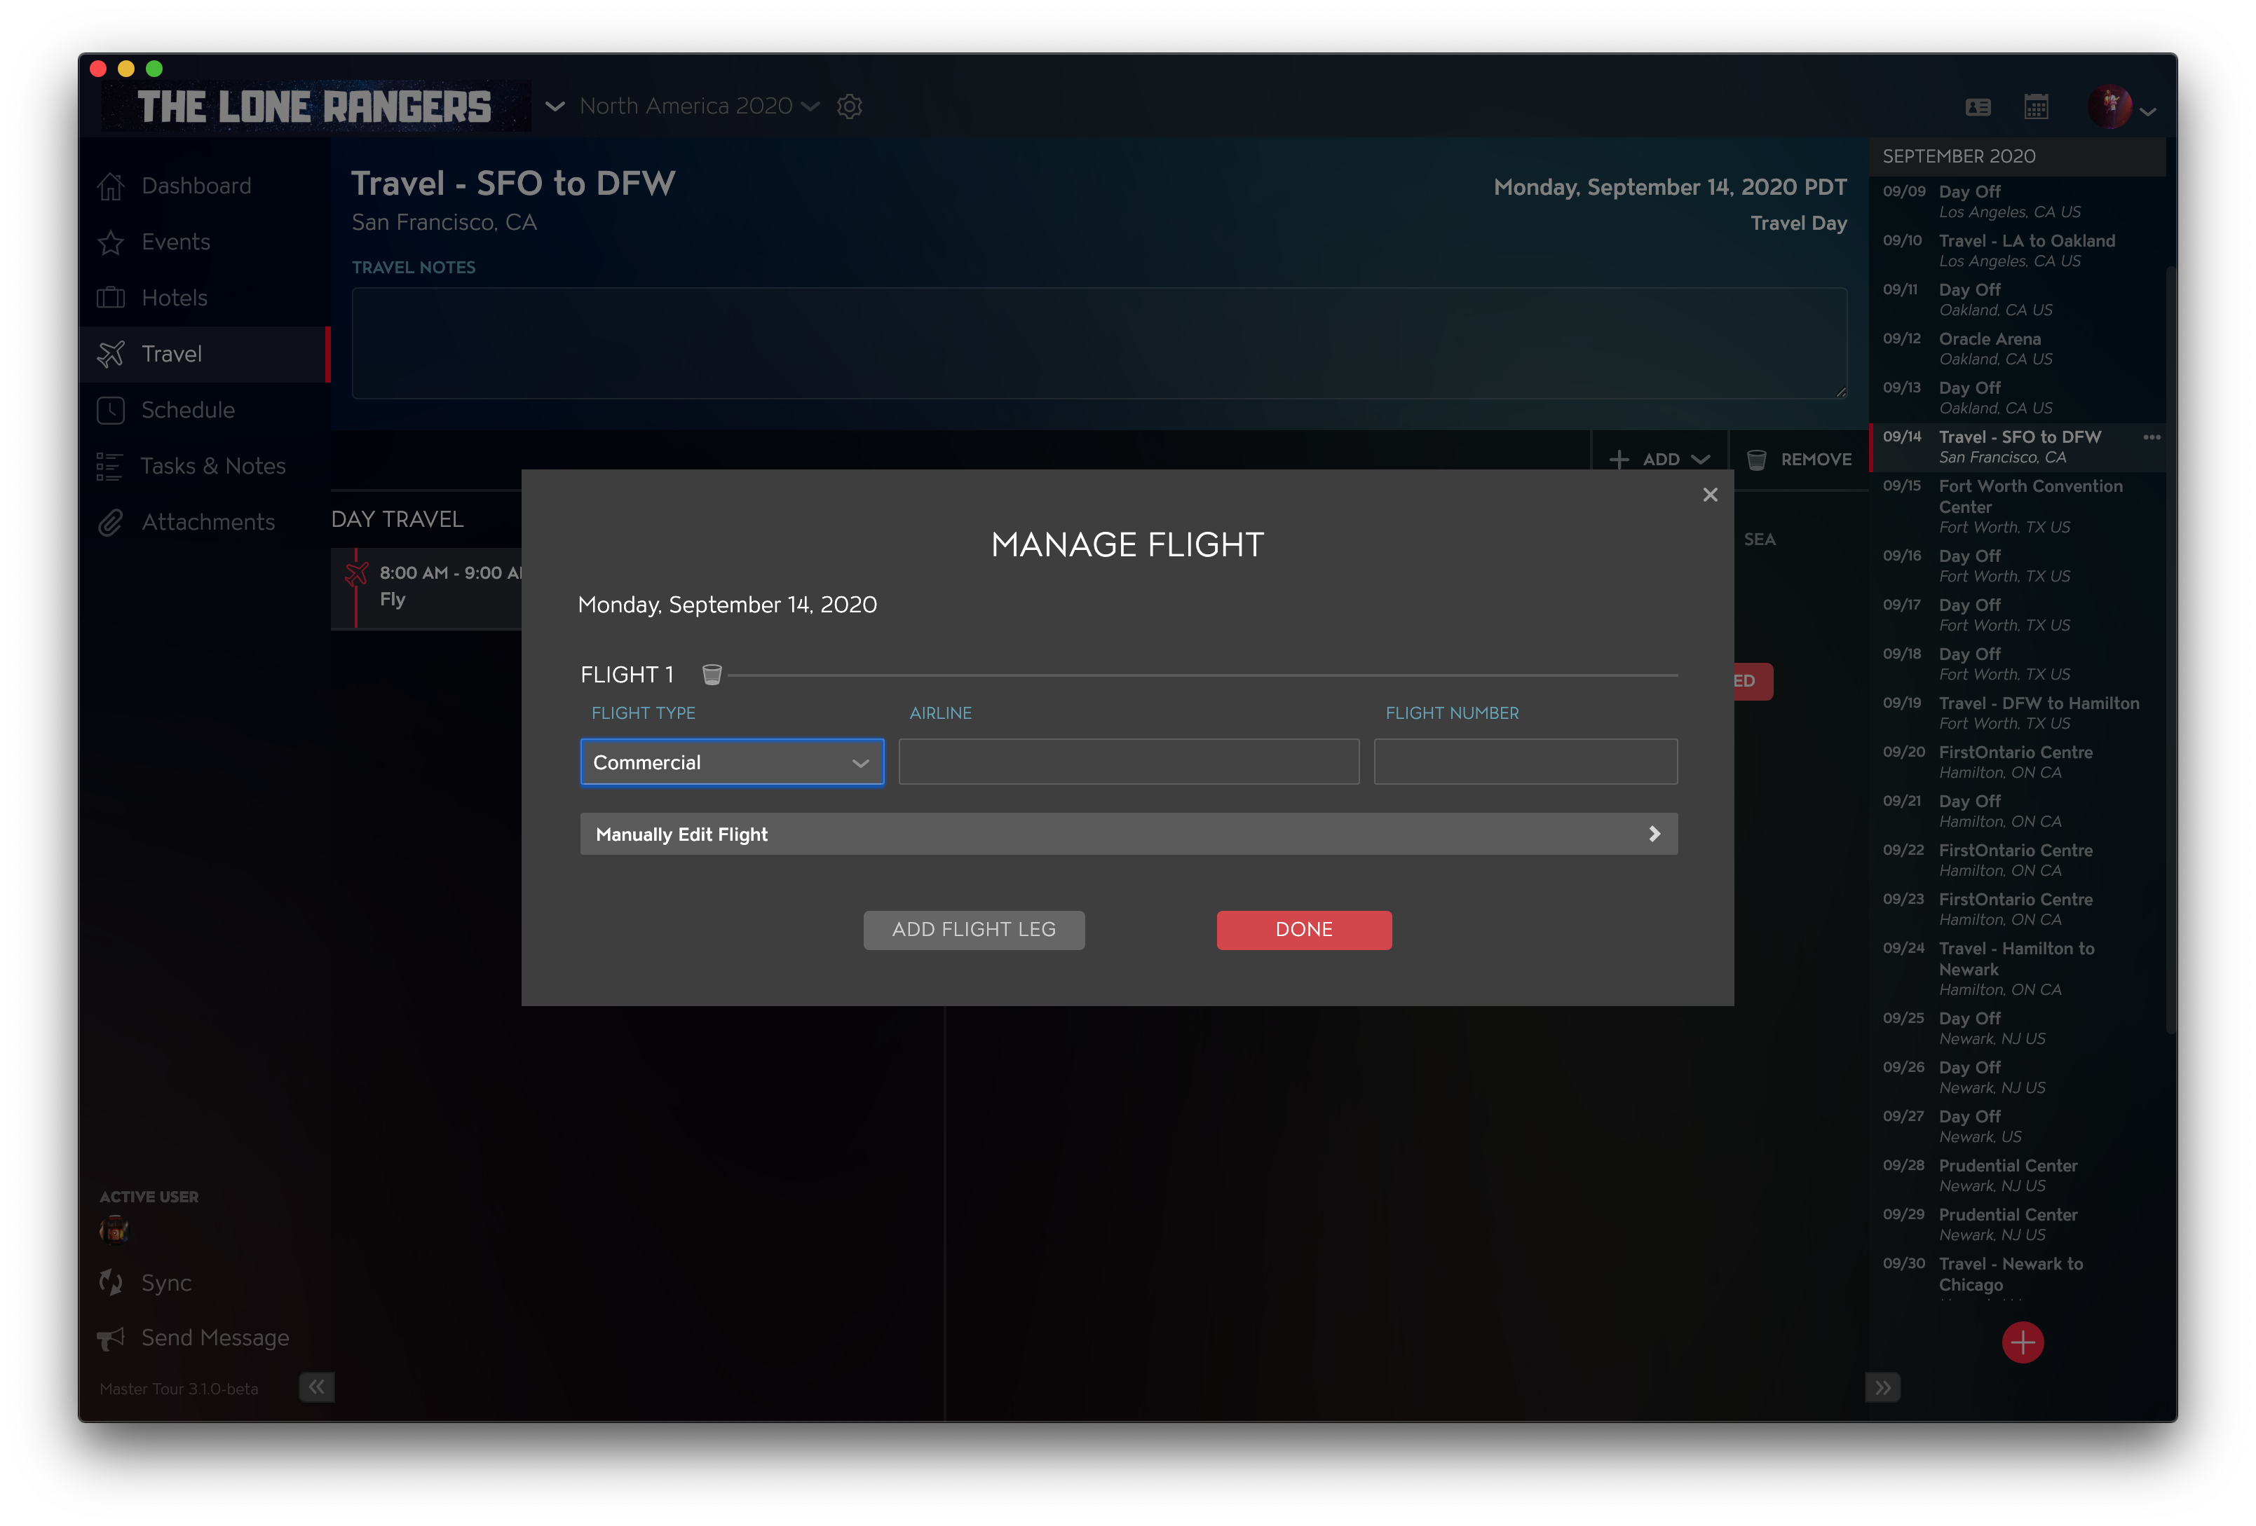Image resolution: width=2256 pixels, height=1526 pixels.
Task: Click the red DONE button
Action: coord(1304,929)
